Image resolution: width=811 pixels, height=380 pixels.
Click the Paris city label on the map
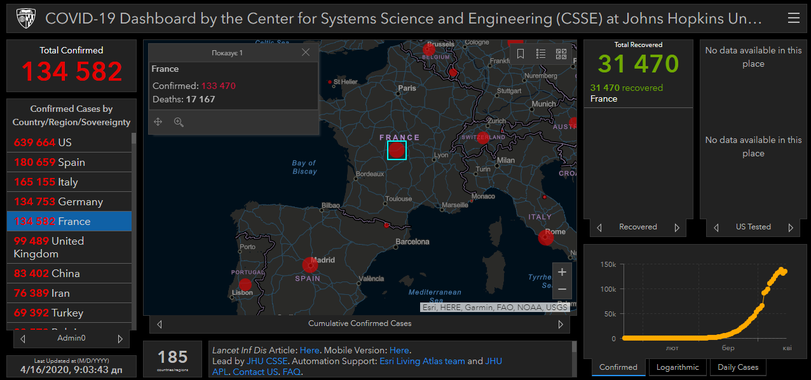click(407, 88)
